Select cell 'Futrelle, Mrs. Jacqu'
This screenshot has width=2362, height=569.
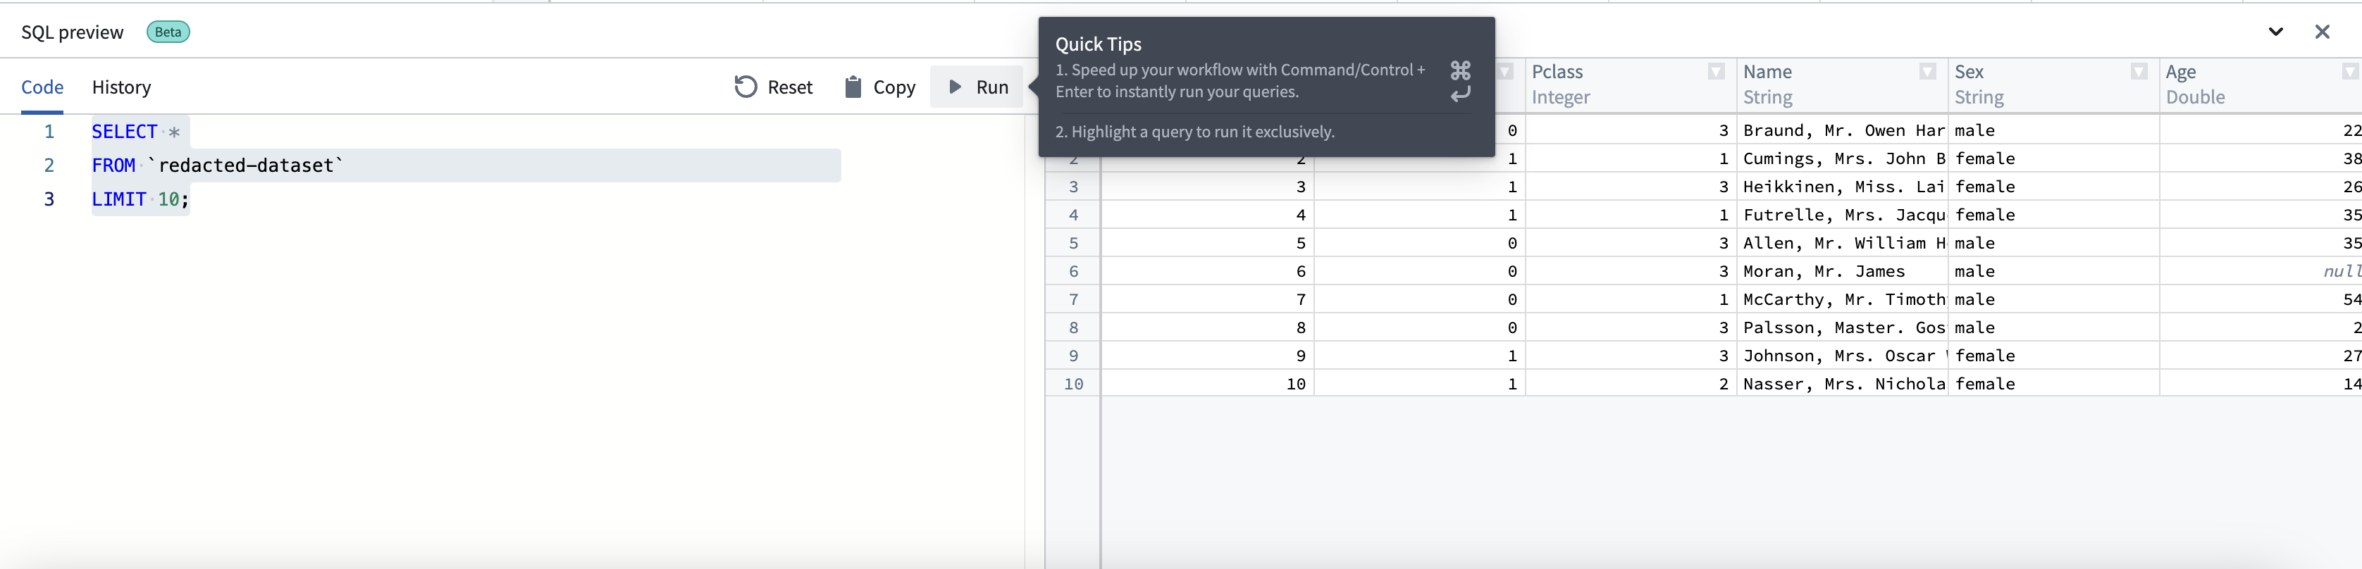1842,215
